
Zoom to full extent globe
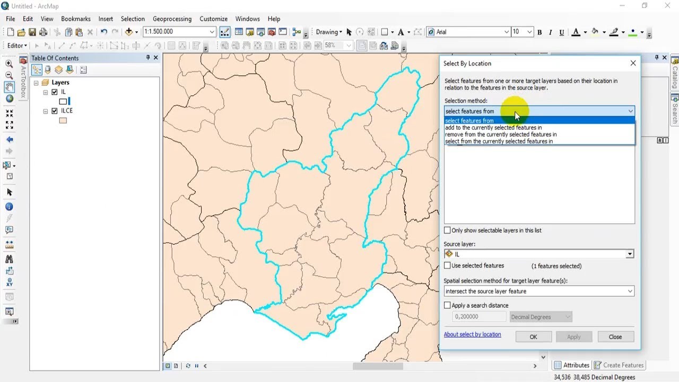(9, 99)
